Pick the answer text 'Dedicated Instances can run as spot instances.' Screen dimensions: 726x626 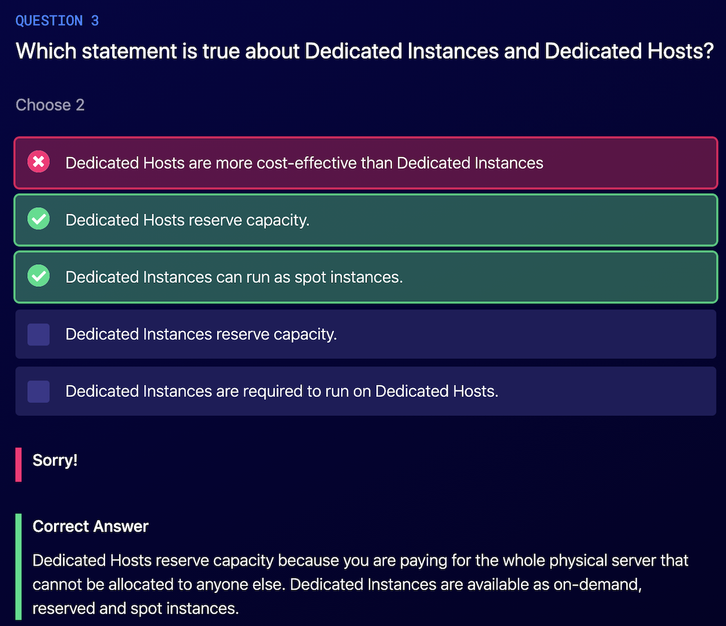[233, 277]
